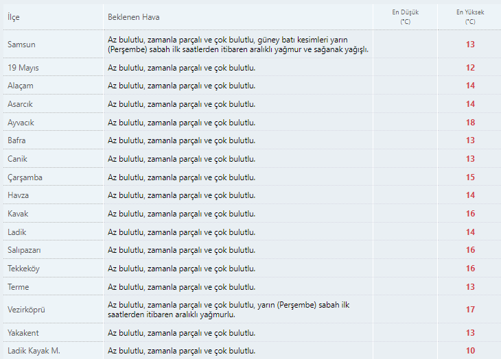This screenshot has width=501, height=359.
Task: Select the Bafra district name
Action: [x=16, y=140]
